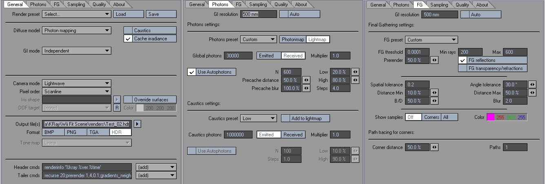Click the Distance Min spinner arrows
This screenshot has width=545, height=184.
click(x=434, y=93)
